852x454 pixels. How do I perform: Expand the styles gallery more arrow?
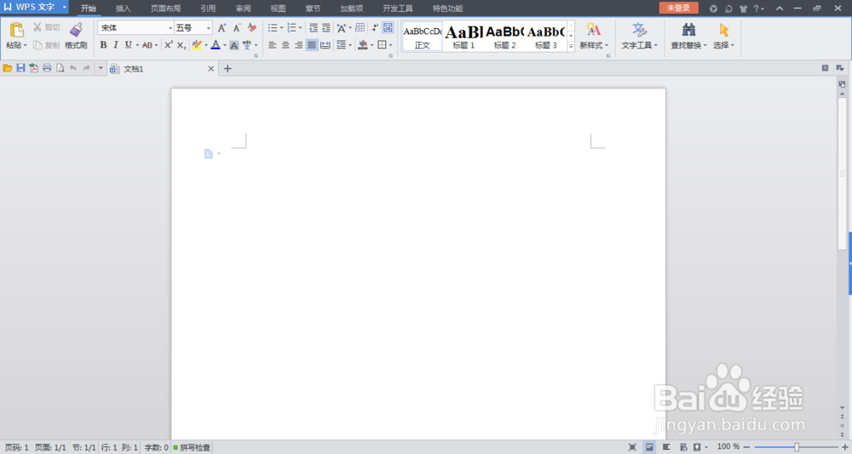tap(571, 47)
